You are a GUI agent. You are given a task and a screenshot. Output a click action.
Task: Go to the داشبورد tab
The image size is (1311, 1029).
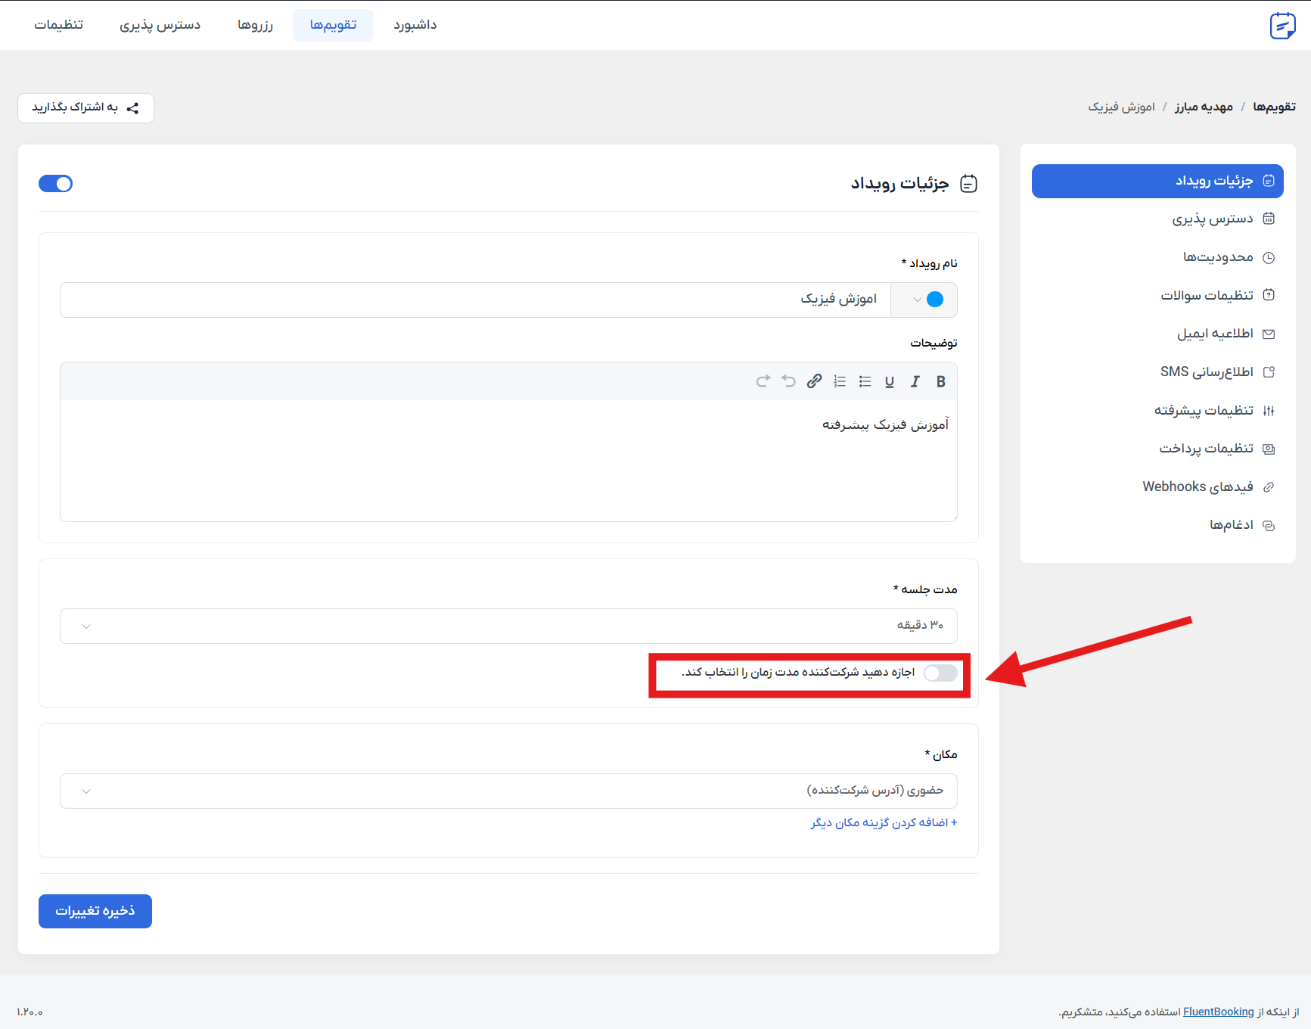click(415, 25)
